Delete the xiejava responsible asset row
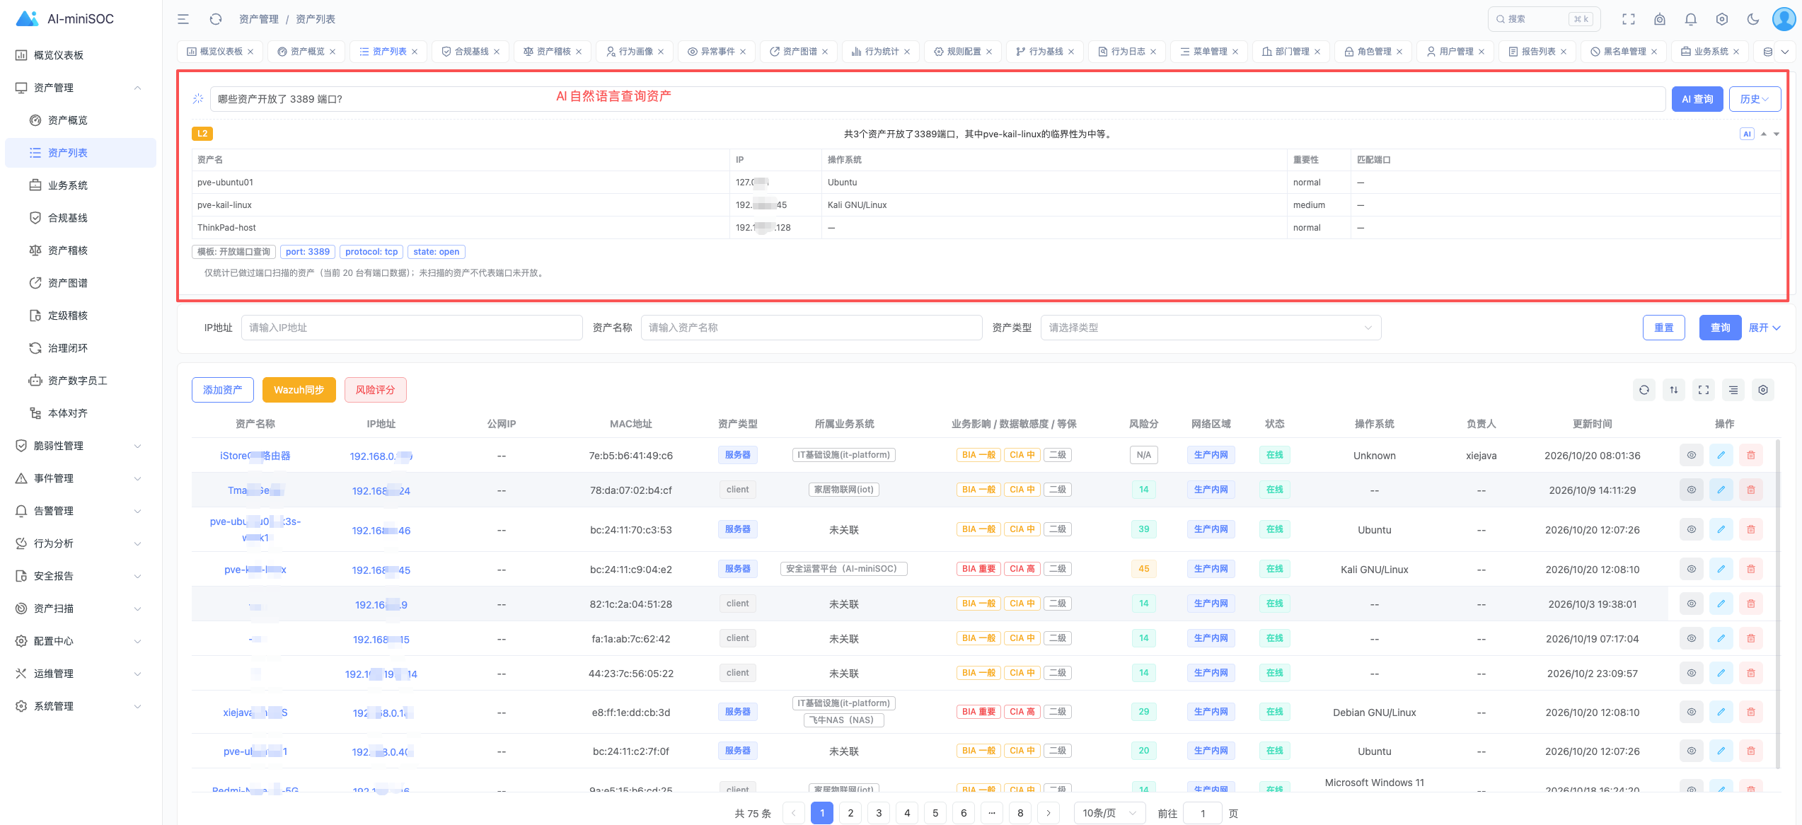The image size is (1802, 825). (x=1751, y=455)
